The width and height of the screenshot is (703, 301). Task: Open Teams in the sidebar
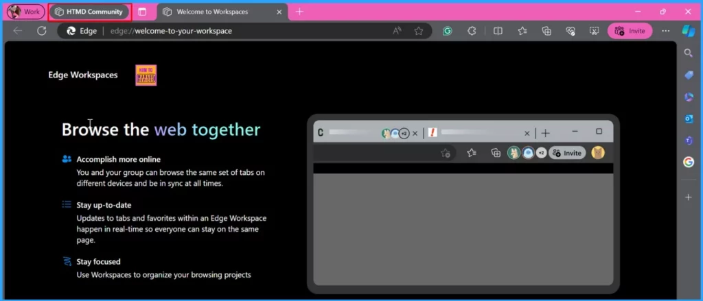tap(689, 141)
